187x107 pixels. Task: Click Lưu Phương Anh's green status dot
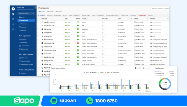[78, 26]
